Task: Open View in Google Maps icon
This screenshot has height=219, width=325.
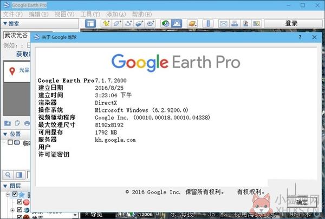Action: 257,24
